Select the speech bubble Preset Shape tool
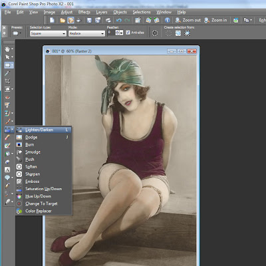266x266 pixels. pyautogui.click(x=7, y=178)
